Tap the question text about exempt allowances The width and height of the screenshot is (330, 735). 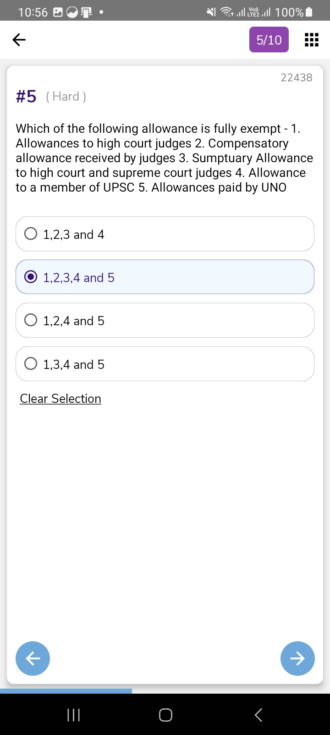(x=164, y=158)
